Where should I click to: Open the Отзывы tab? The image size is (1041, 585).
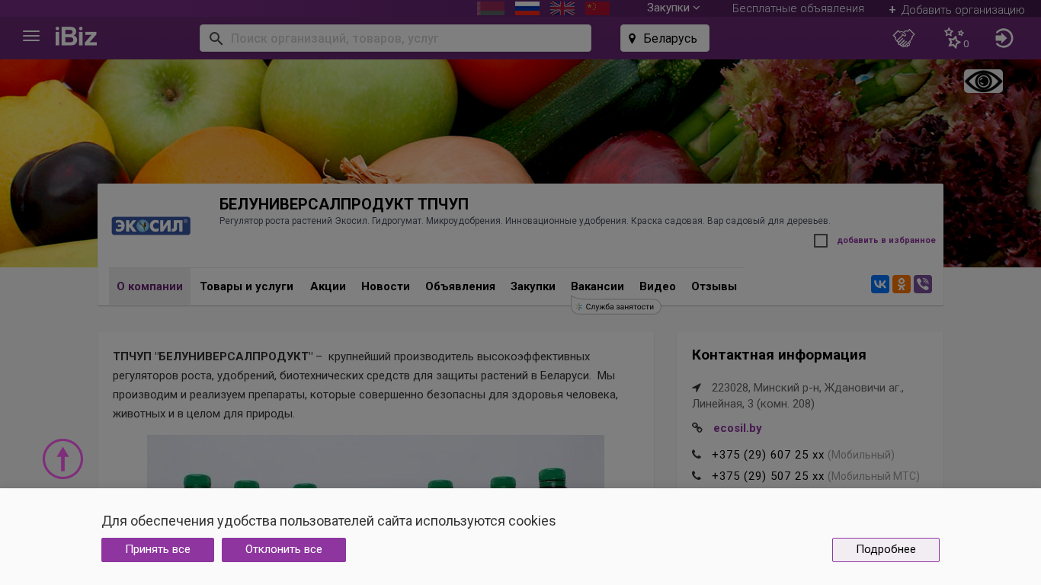click(x=714, y=286)
